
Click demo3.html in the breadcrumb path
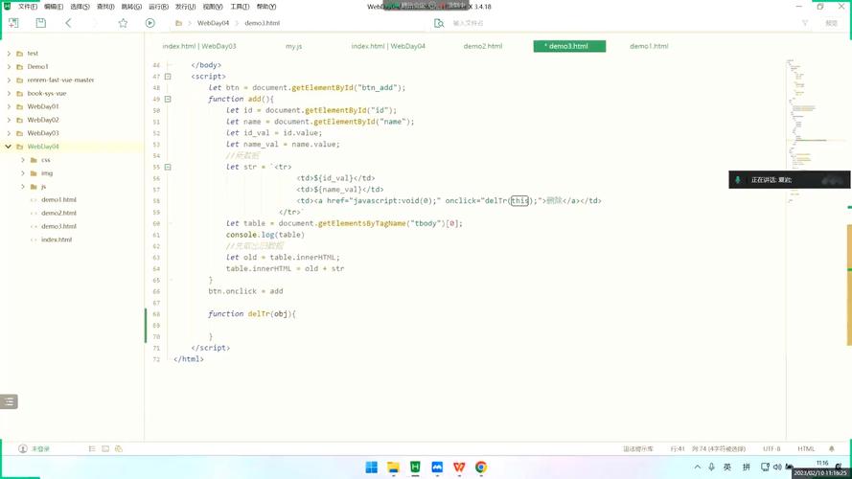263,23
